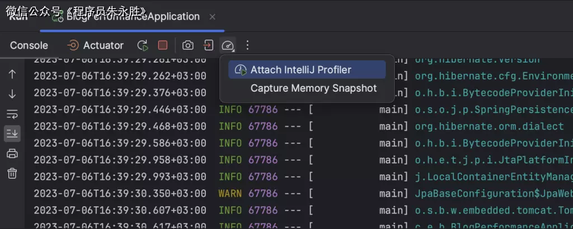Toggle soft-wrap for console output

click(12, 114)
